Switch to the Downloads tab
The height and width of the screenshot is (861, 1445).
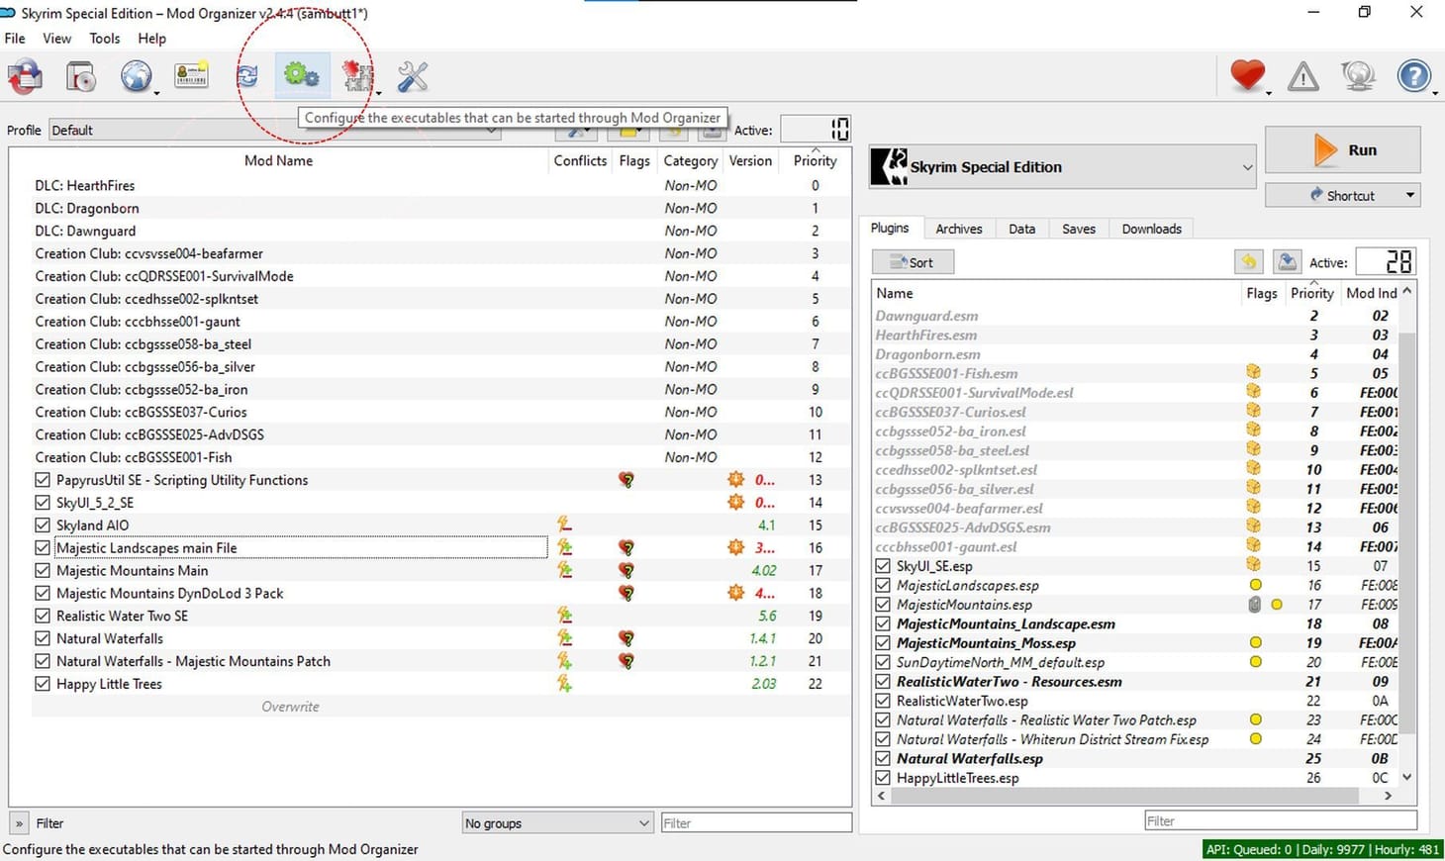[x=1151, y=229]
